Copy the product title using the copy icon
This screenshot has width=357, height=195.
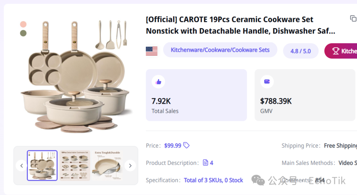(353, 19)
